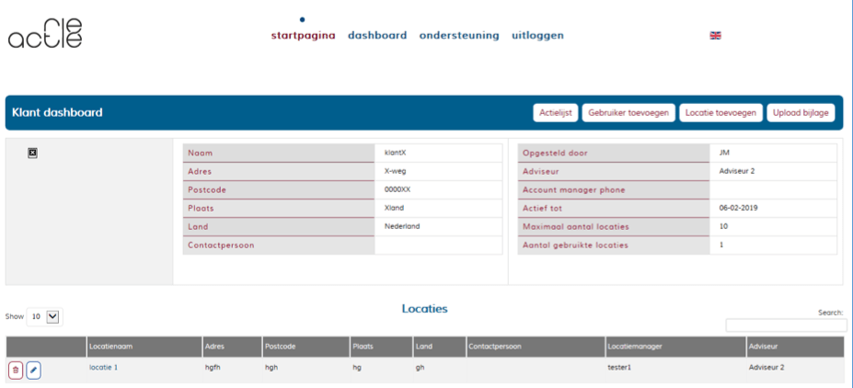Sort table by Adviseur column header
853x388 pixels.
793,347
